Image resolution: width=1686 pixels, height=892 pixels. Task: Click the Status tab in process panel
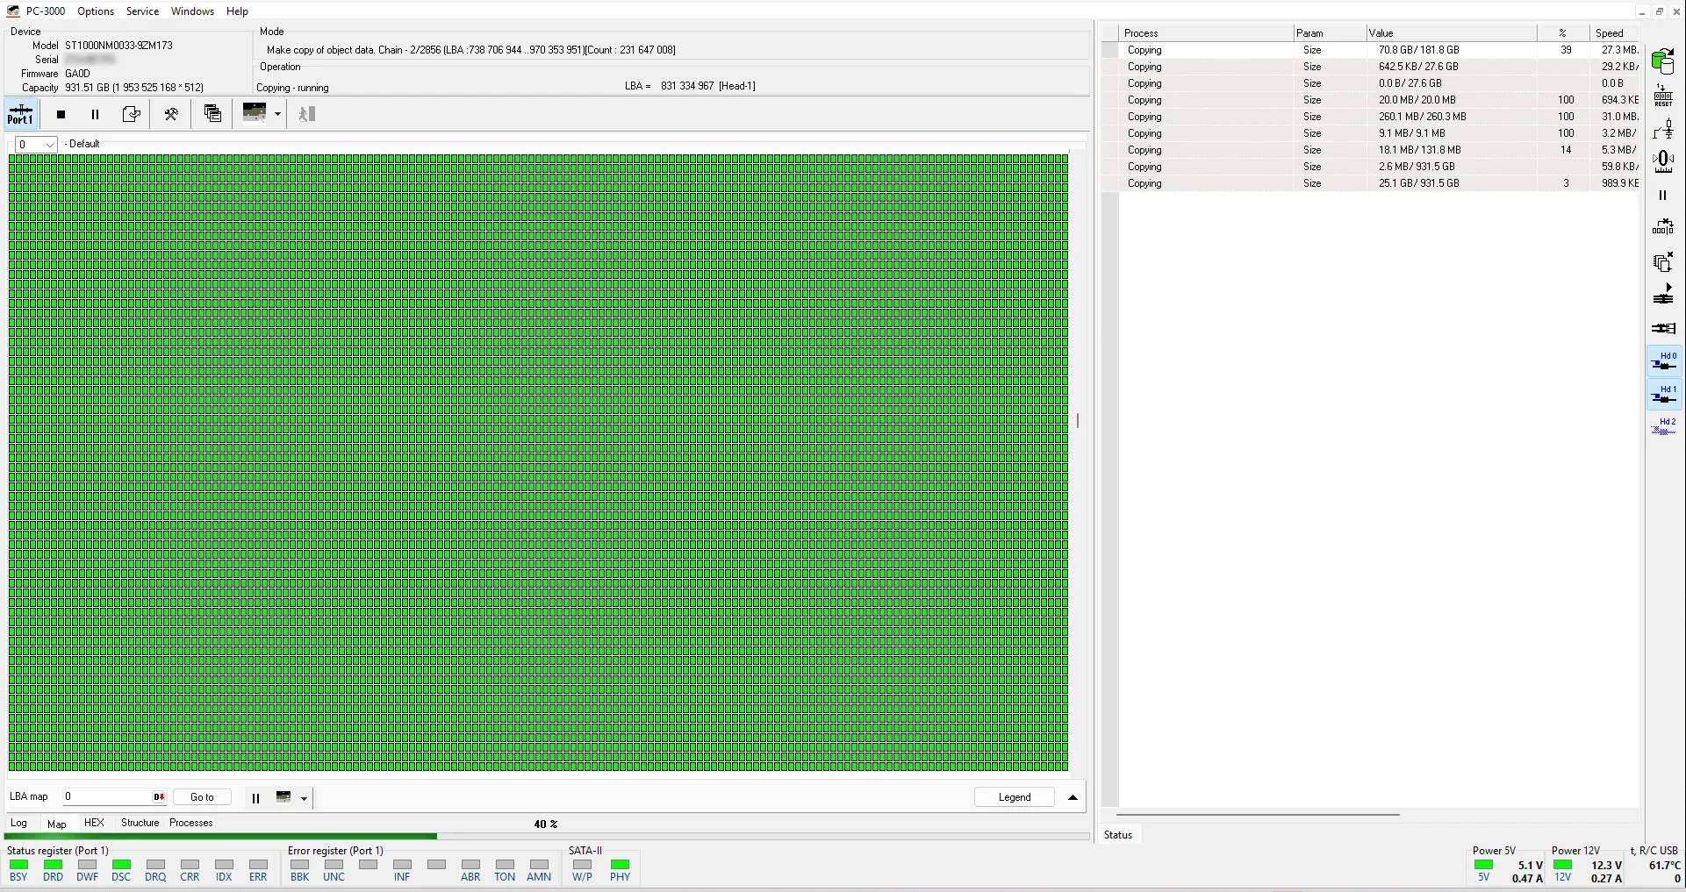(1118, 835)
